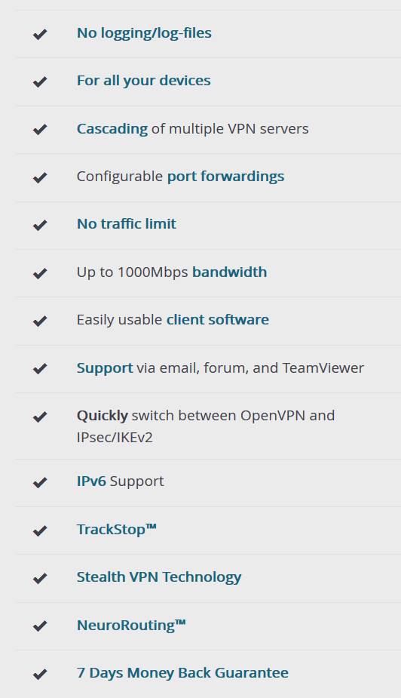Click the checkmark beside No logging/log-files
This screenshot has height=698, width=401.
pyautogui.click(x=40, y=34)
